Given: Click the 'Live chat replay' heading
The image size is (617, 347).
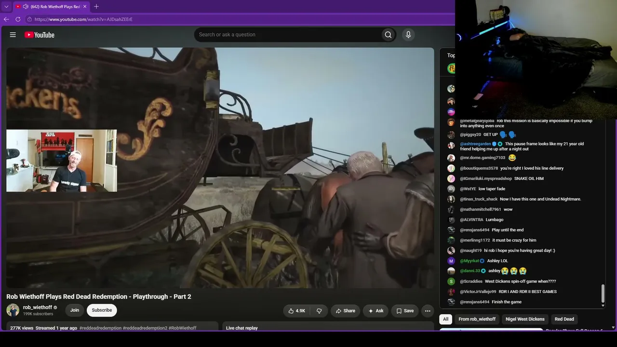Looking at the screenshot, I should click(x=242, y=328).
